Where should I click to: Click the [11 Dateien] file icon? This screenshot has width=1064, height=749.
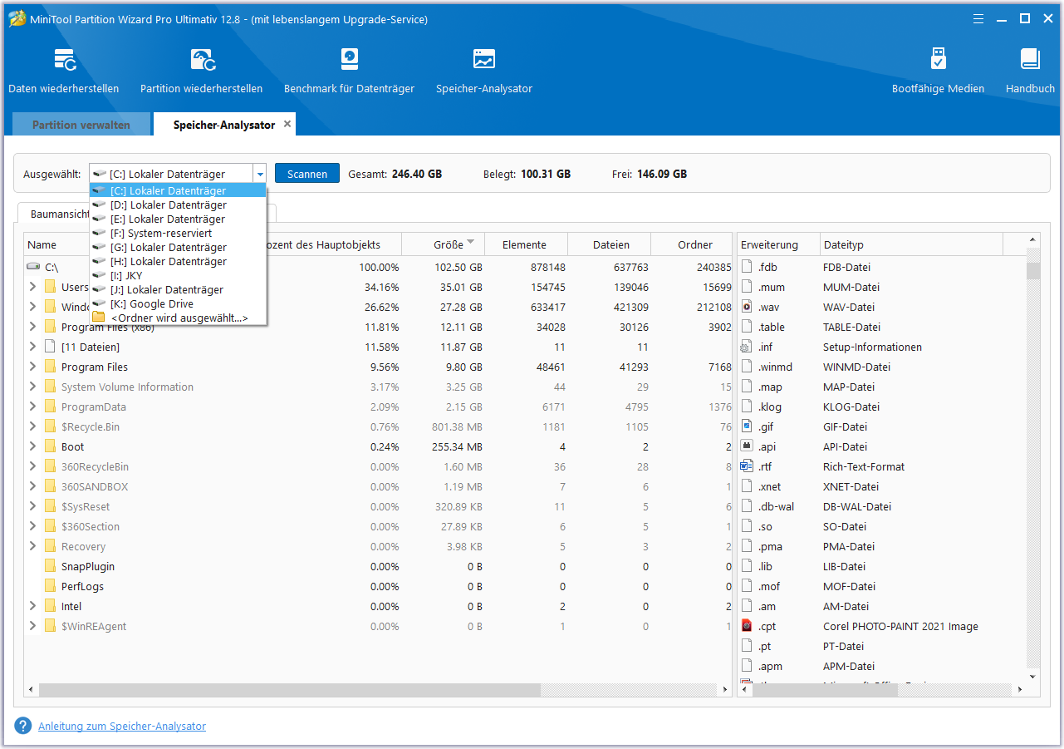tap(50, 347)
